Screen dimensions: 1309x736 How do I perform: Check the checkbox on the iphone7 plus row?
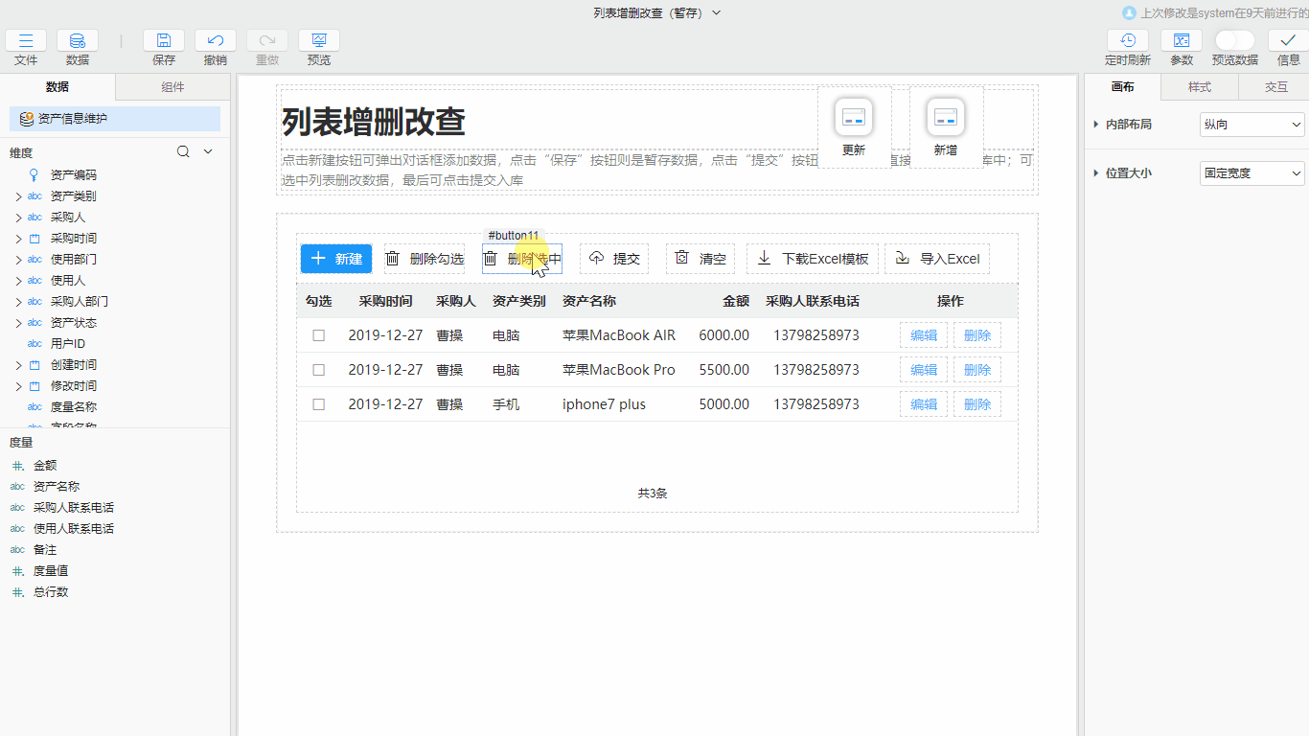pyautogui.click(x=319, y=403)
